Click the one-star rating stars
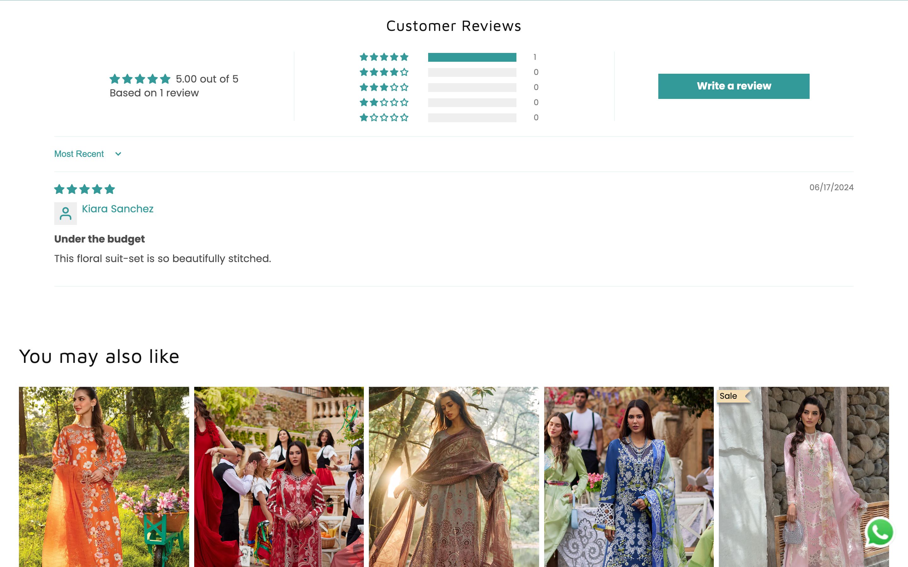Viewport: 908px width, 567px height. (x=383, y=117)
